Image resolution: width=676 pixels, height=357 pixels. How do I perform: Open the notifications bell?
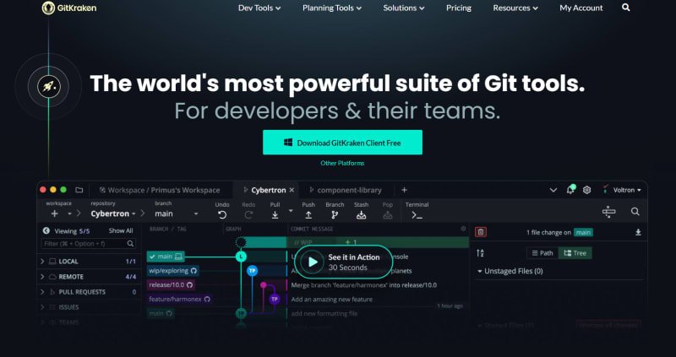(x=570, y=190)
